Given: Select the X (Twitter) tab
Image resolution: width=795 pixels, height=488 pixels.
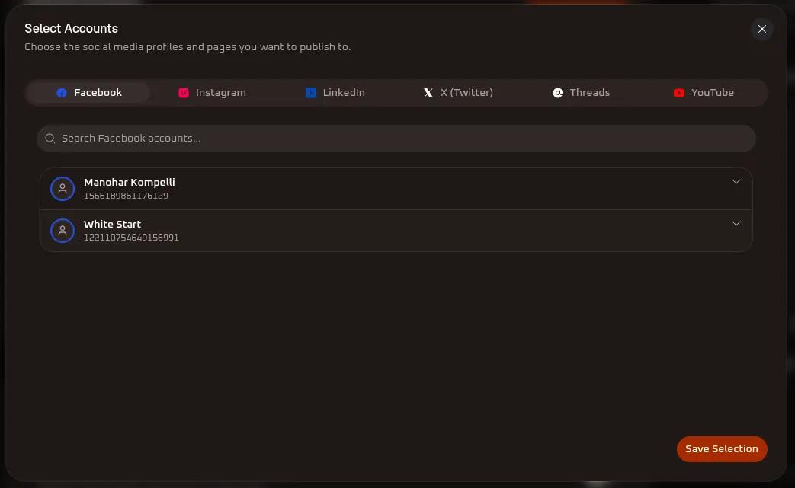Looking at the screenshot, I should (458, 93).
